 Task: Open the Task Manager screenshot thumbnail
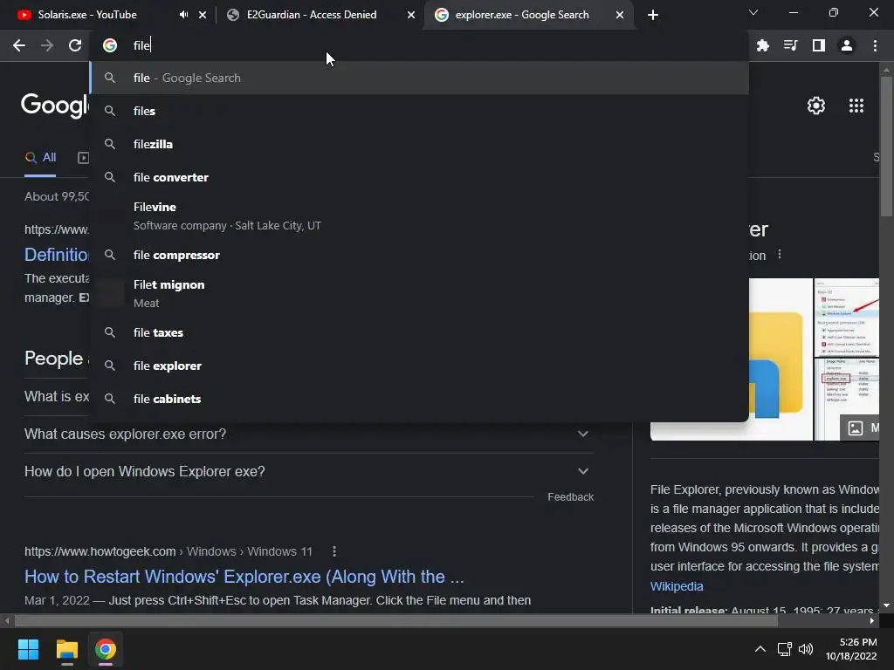pos(846,318)
